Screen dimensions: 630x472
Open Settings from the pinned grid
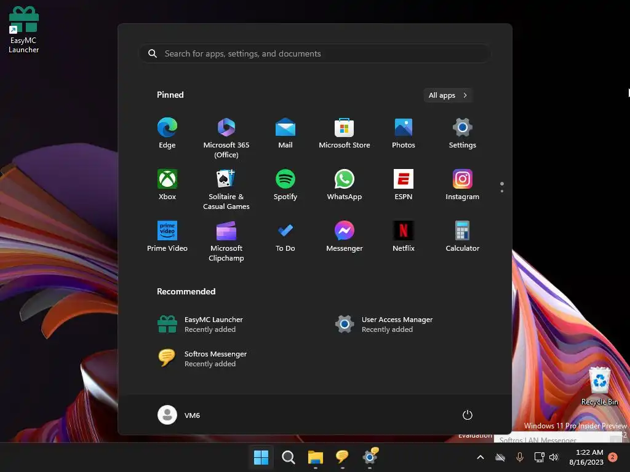coord(463,133)
